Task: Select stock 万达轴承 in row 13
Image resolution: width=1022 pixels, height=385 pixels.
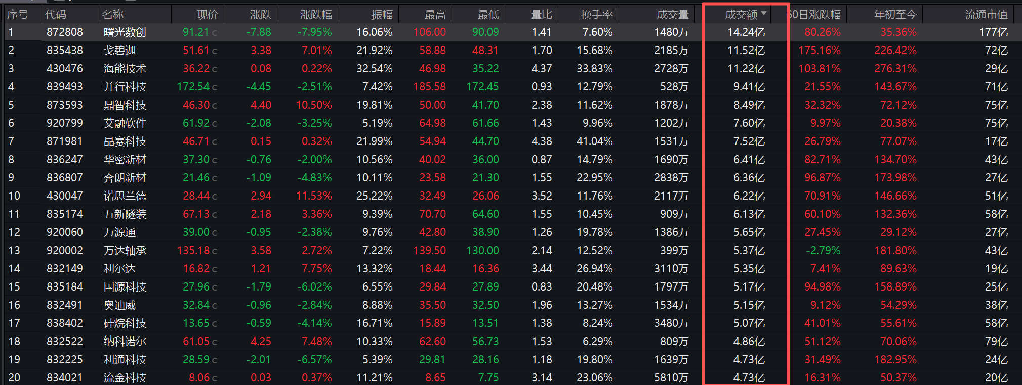Action: click(x=125, y=251)
